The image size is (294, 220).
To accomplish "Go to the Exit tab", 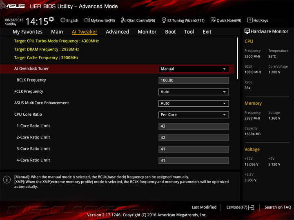I will 207,32.
